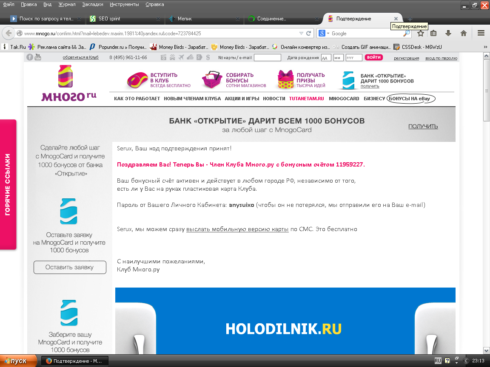Open the downloads arrow icon
This screenshot has width=490, height=367.
click(x=448, y=34)
